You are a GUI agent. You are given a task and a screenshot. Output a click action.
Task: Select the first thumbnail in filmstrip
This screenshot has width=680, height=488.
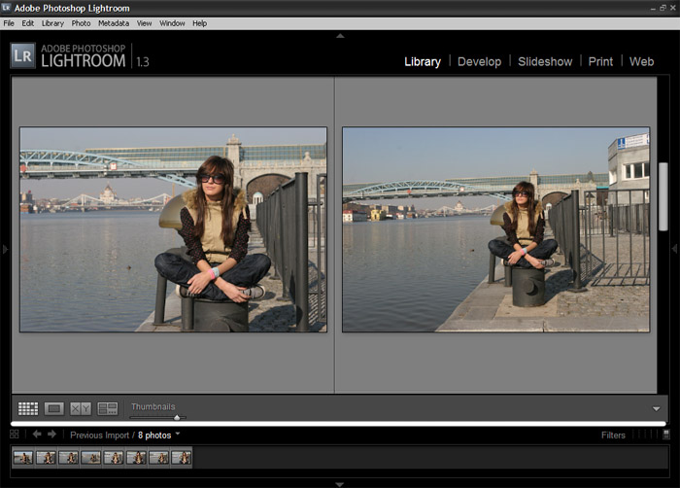coord(23,457)
